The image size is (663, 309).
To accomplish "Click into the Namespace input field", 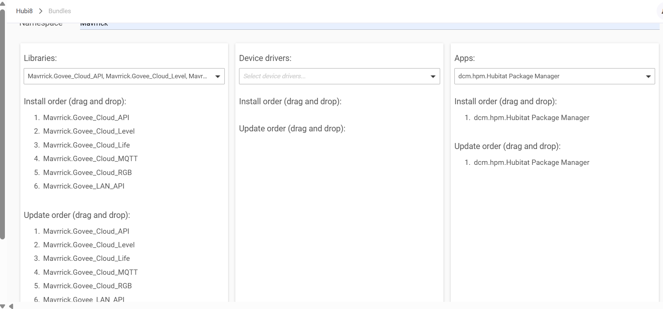I will click(368, 24).
